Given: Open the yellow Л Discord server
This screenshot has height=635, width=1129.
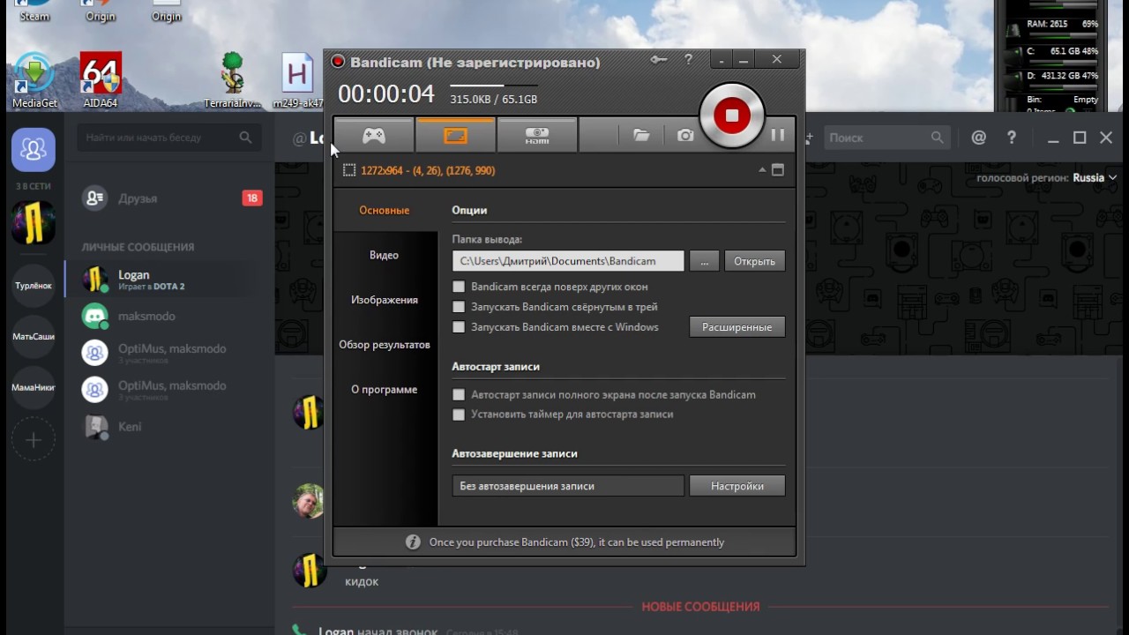Looking at the screenshot, I should click(x=34, y=222).
